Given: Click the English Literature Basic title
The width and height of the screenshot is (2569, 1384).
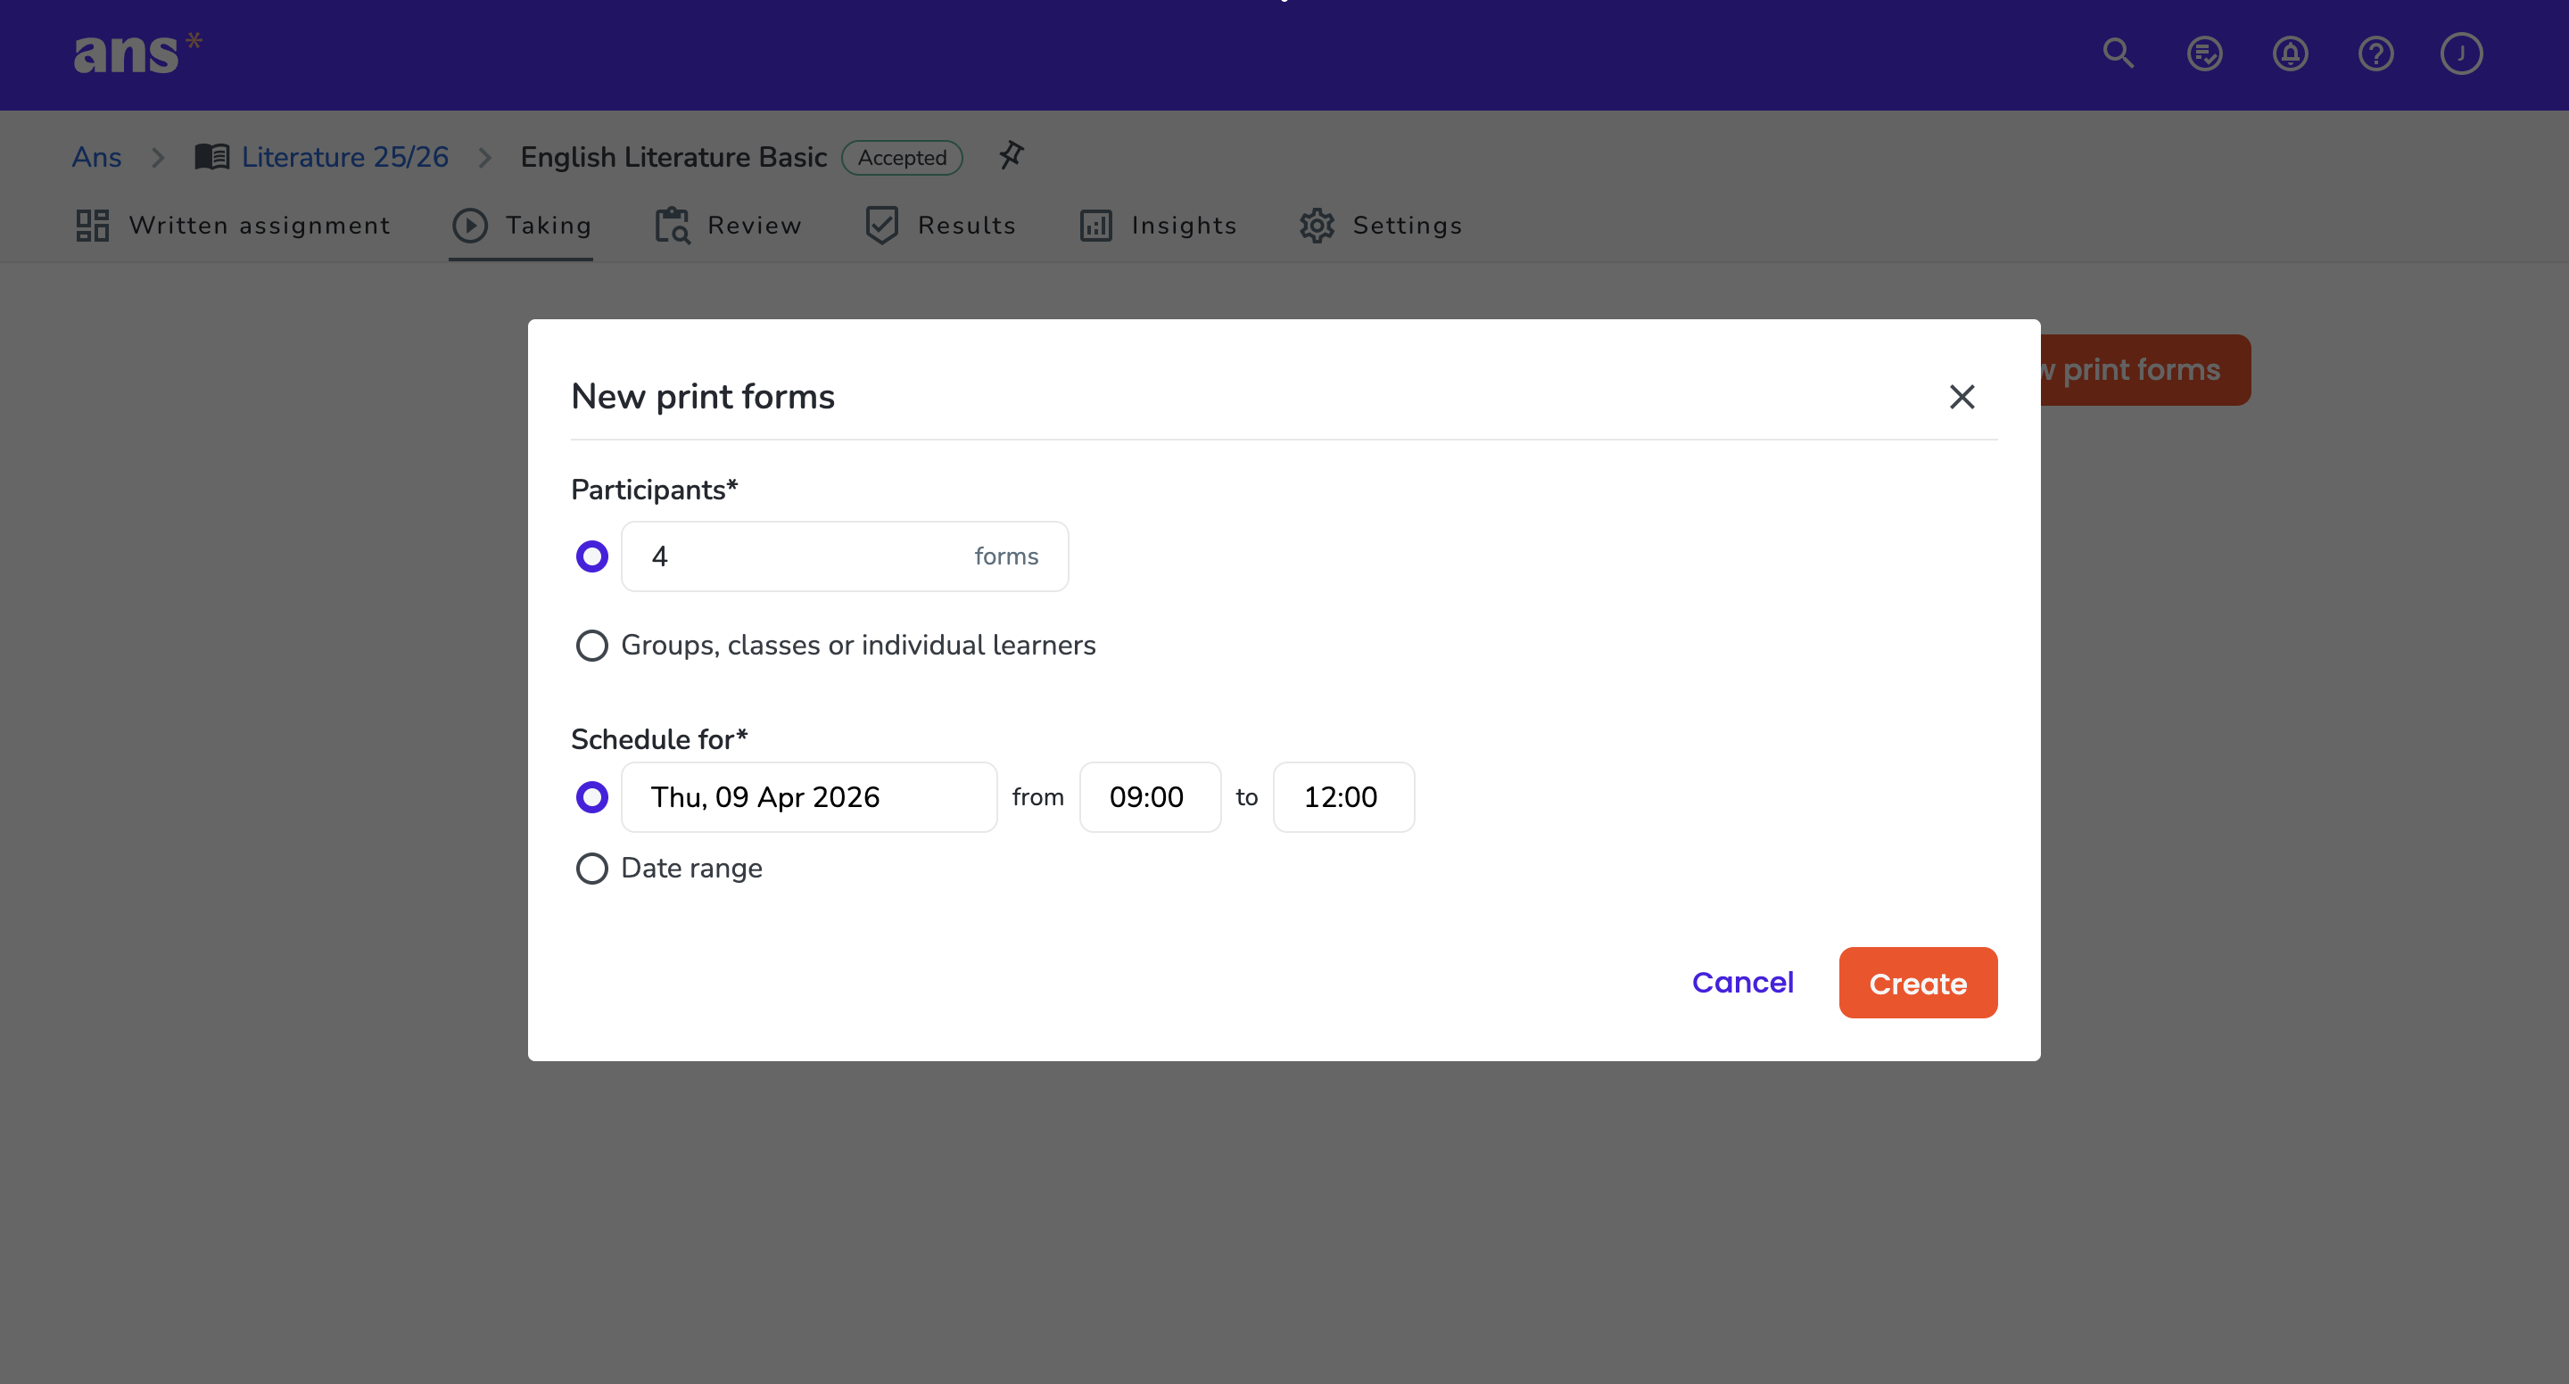Looking at the screenshot, I should pyautogui.click(x=673, y=157).
